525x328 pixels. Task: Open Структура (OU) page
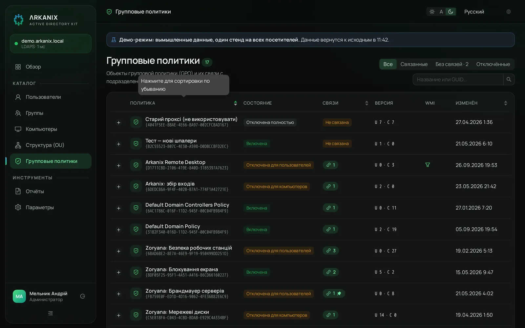click(x=51, y=145)
